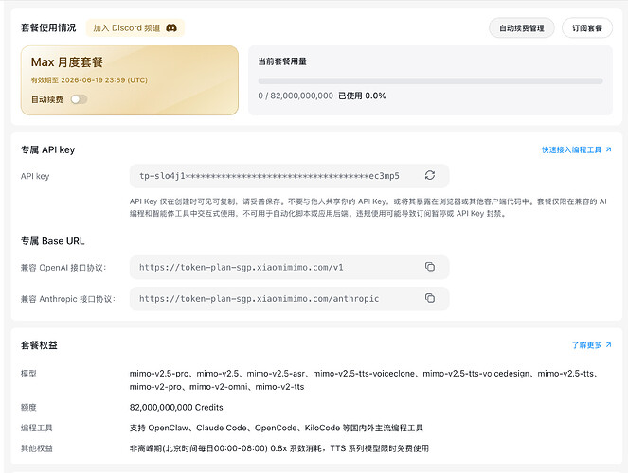The image size is (628, 473).
Task: Click the 模型 row label
Action: tap(28, 374)
